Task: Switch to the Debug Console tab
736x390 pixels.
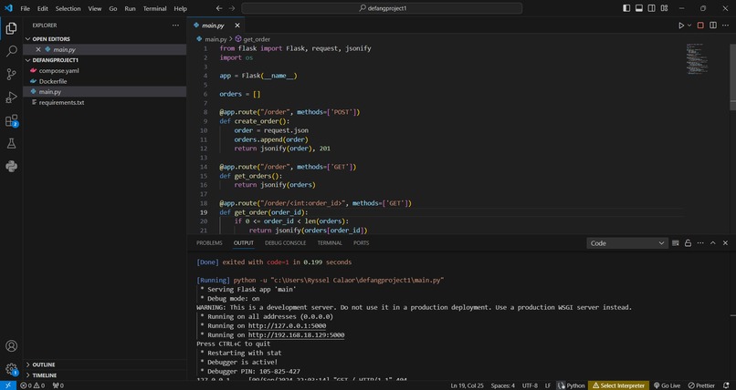Action: pos(286,243)
